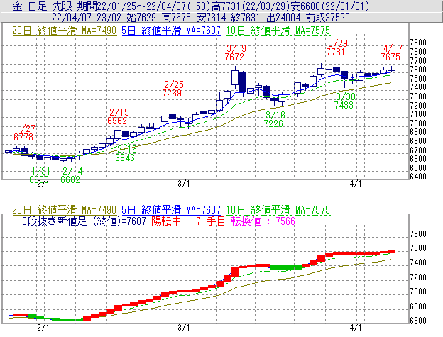Click the 3/1 date label under lower chart

click(x=184, y=328)
